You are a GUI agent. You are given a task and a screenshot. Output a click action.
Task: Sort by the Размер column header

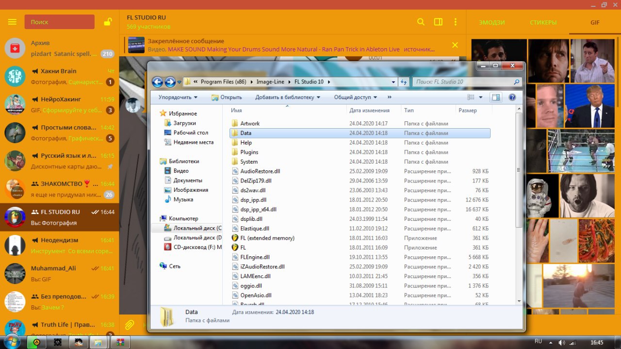coord(473,110)
